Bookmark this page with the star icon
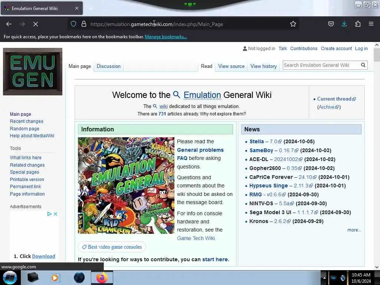 point(293,24)
